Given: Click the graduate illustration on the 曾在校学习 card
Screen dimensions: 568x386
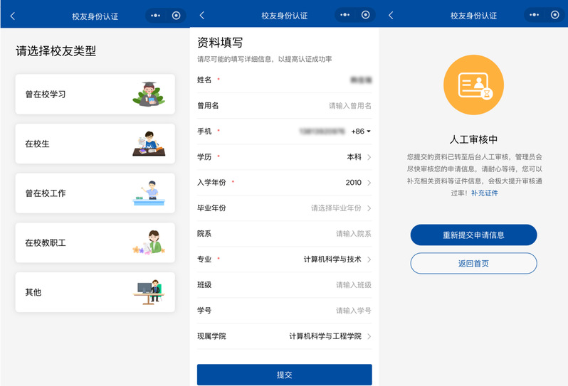Looking at the screenshot, I should (147, 94).
